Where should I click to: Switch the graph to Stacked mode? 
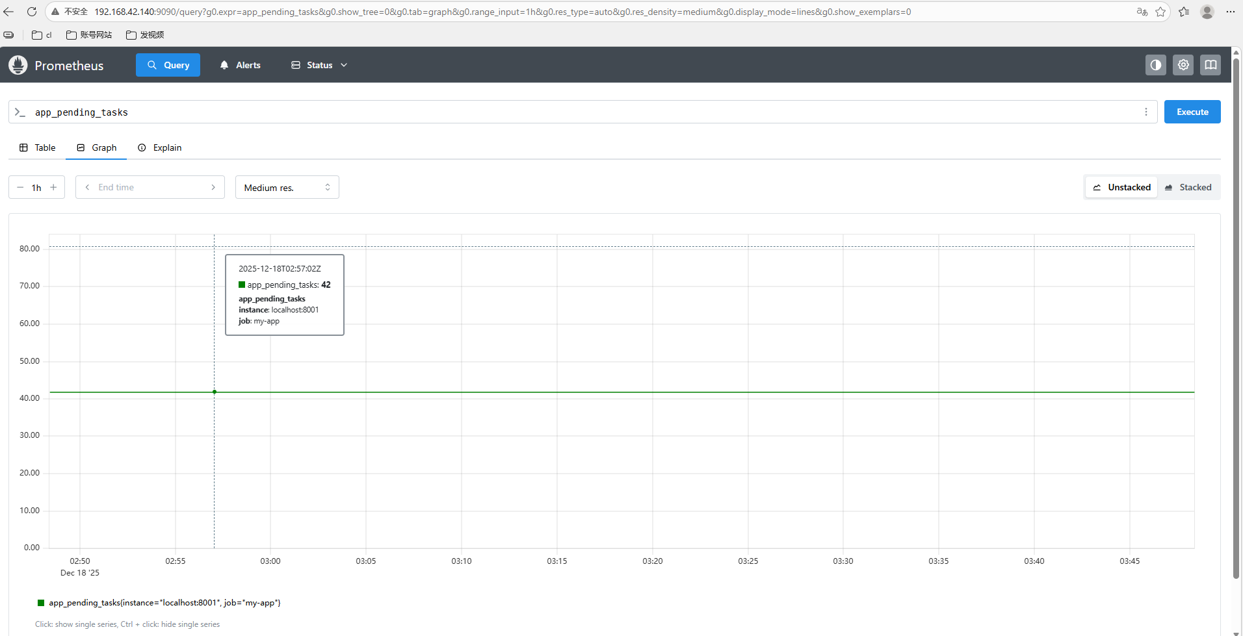1188,187
